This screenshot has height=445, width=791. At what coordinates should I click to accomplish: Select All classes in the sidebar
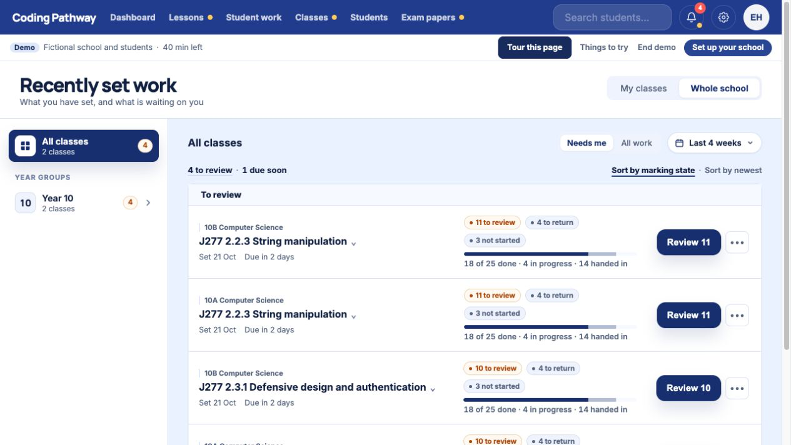pyautogui.click(x=84, y=146)
